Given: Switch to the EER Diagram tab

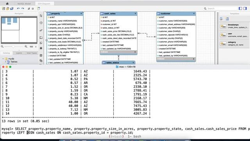Looking at the screenshot, I should 44,4.
